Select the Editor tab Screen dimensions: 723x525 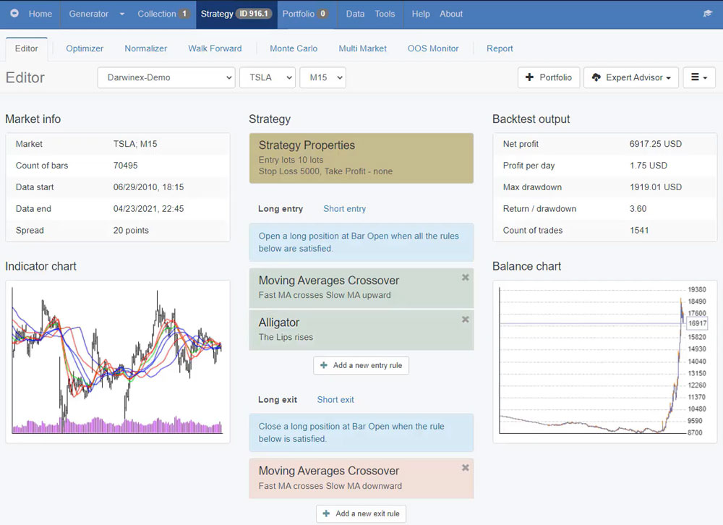[x=26, y=48]
